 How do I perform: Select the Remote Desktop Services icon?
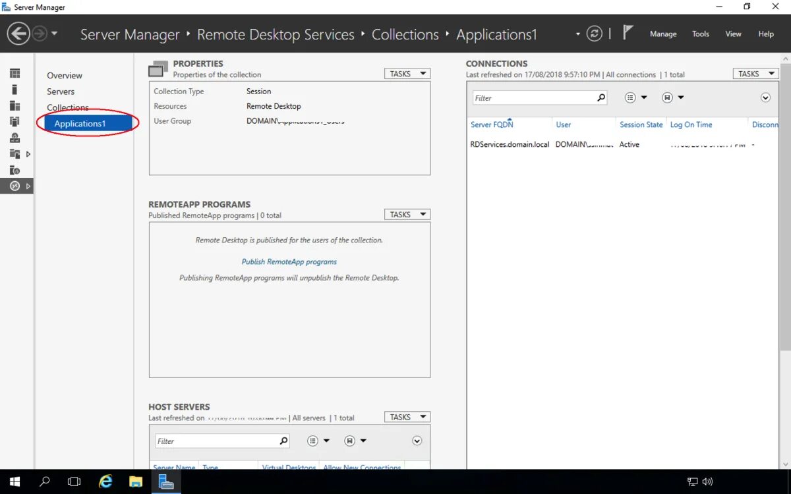point(15,186)
